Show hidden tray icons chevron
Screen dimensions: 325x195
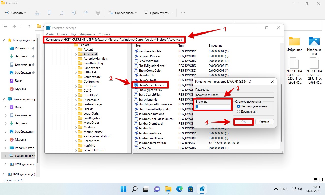coord(276,189)
